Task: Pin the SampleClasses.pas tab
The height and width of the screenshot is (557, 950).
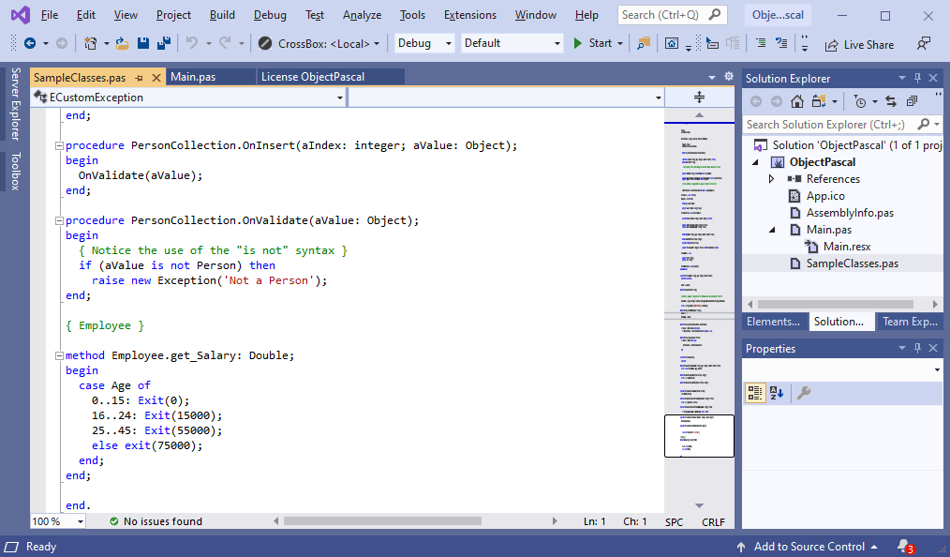Action: click(x=140, y=77)
